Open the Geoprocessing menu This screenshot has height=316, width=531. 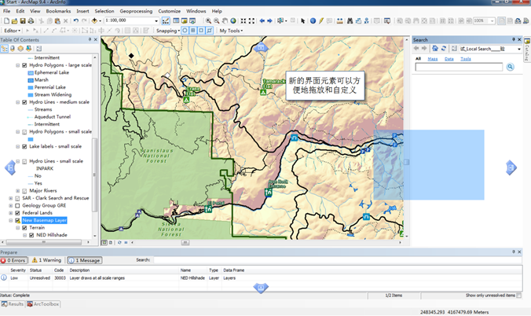(136, 12)
